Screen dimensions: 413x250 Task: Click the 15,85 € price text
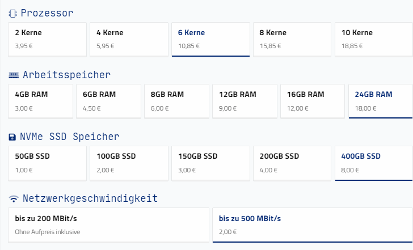(x=271, y=46)
